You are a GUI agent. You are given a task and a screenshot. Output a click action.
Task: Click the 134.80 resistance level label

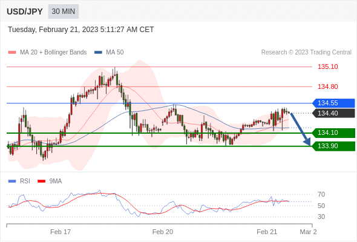(x=328, y=87)
